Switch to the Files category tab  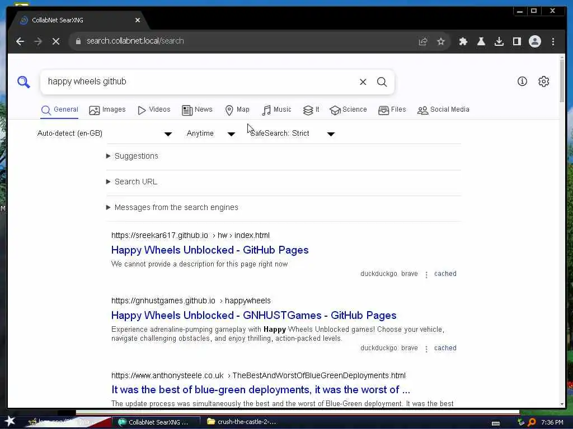pyautogui.click(x=392, y=110)
